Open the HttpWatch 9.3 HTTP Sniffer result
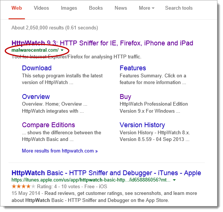The width and height of the screenshot is (223, 212). 102,43
